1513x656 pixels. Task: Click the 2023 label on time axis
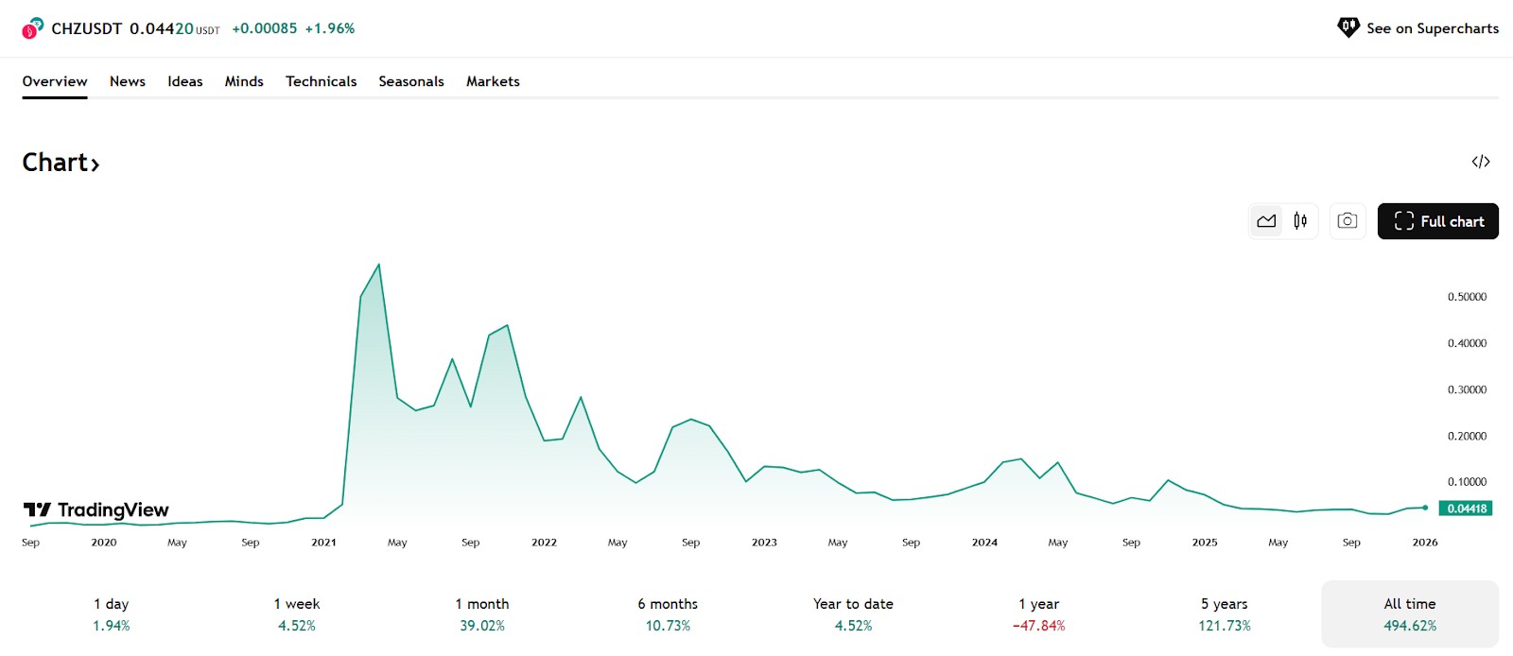click(x=764, y=543)
